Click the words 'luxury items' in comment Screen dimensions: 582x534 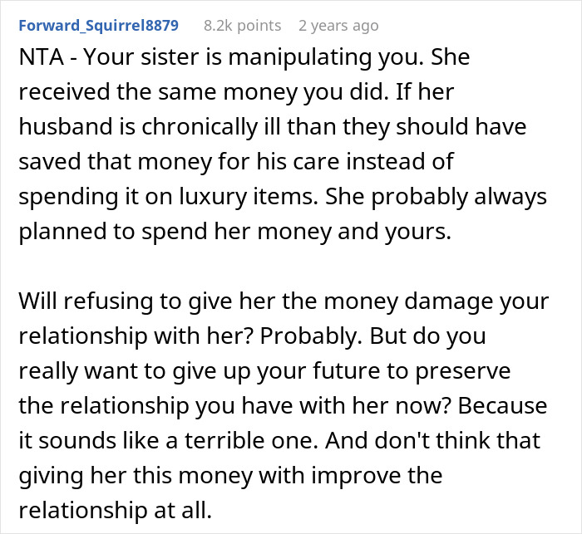coord(249,197)
